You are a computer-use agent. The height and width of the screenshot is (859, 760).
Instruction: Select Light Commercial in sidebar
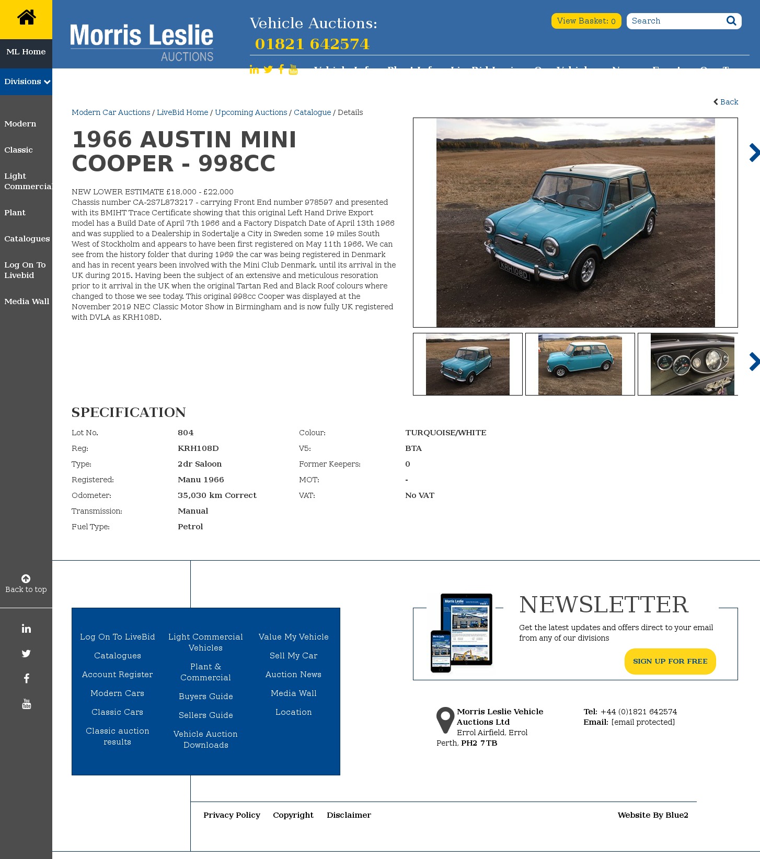[28, 181]
